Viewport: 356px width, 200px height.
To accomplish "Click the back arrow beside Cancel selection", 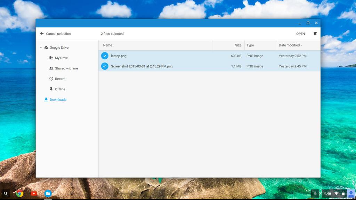I will tap(42, 34).
